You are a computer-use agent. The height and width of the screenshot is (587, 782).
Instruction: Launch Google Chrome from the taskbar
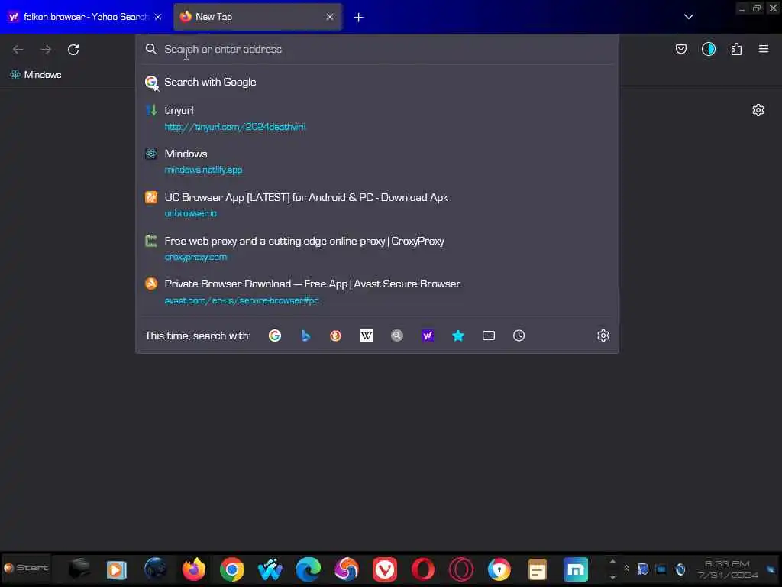pyautogui.click(x=232, y=569)
